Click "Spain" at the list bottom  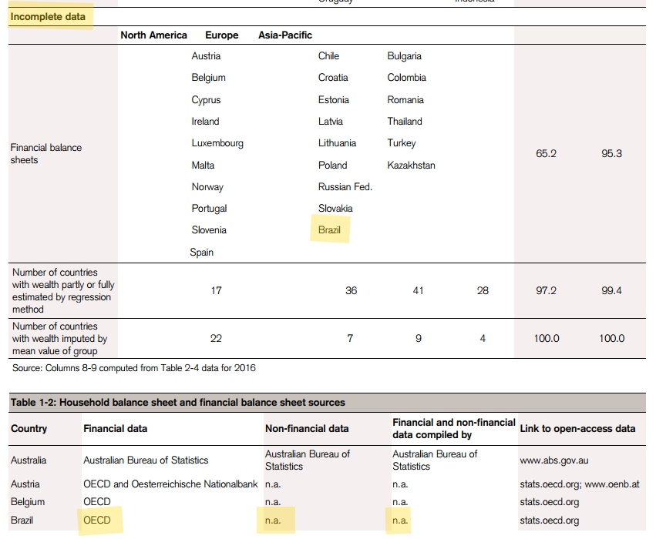(x=201, y=253)
